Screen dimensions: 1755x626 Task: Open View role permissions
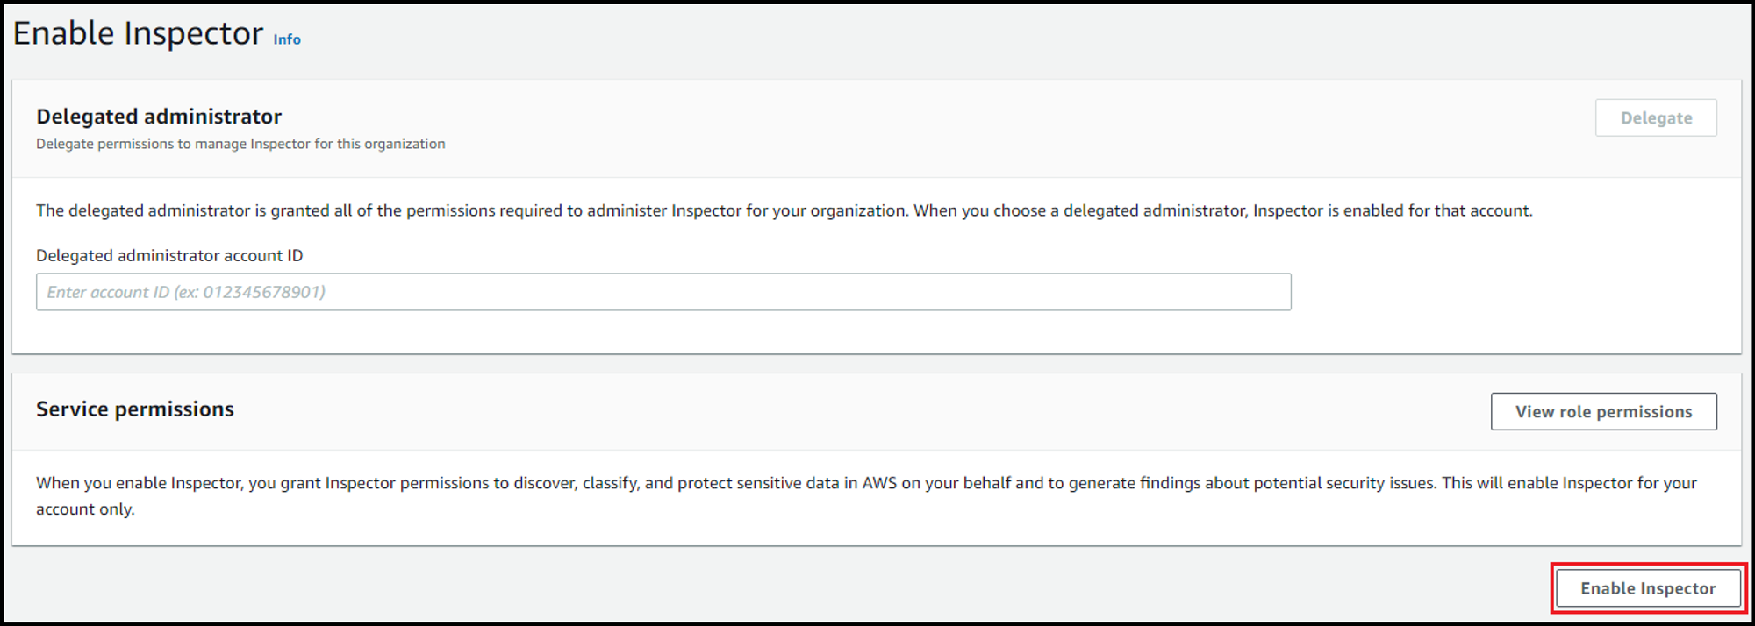(x=1603, y=412)
